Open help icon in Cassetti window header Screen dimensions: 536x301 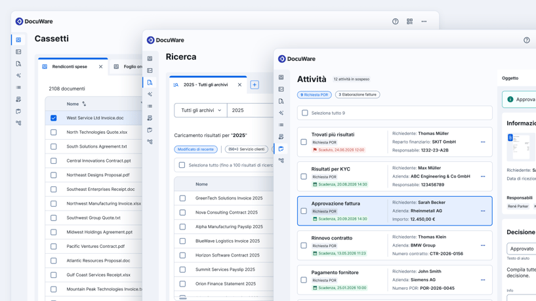click(x=395, y=22)
